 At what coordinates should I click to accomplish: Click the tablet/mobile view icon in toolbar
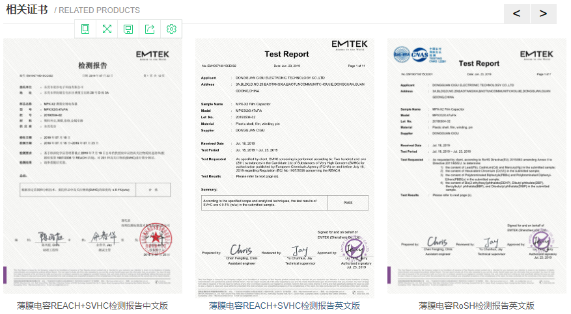(85, 29)
